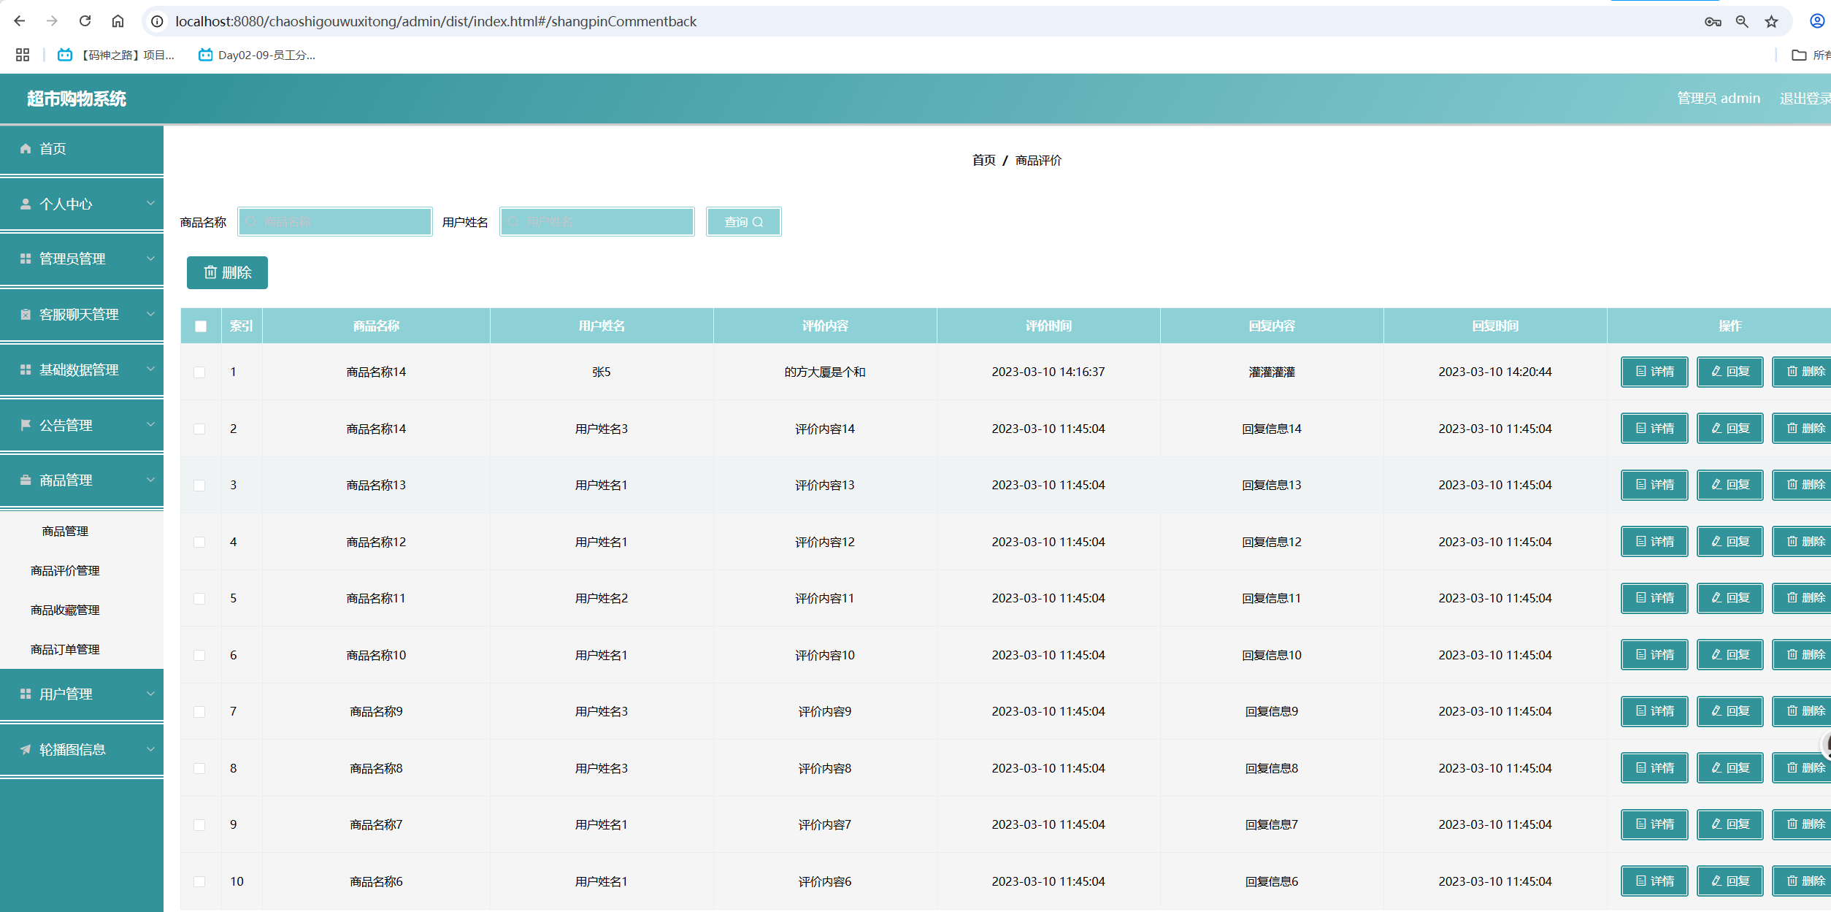1831x912 pixels.
Task: Go back using the browser back arrow
Action: 20,21
